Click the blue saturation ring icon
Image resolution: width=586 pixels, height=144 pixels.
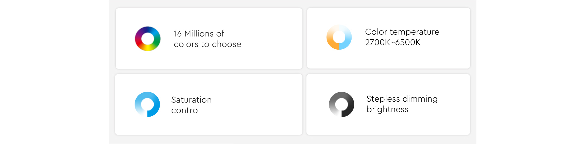click(147, 104)
